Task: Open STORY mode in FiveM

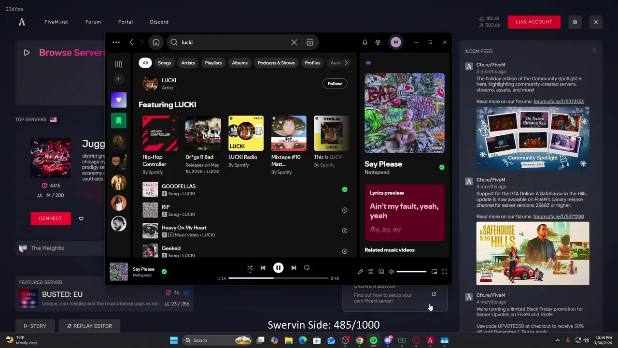Action: coord(35,326)
